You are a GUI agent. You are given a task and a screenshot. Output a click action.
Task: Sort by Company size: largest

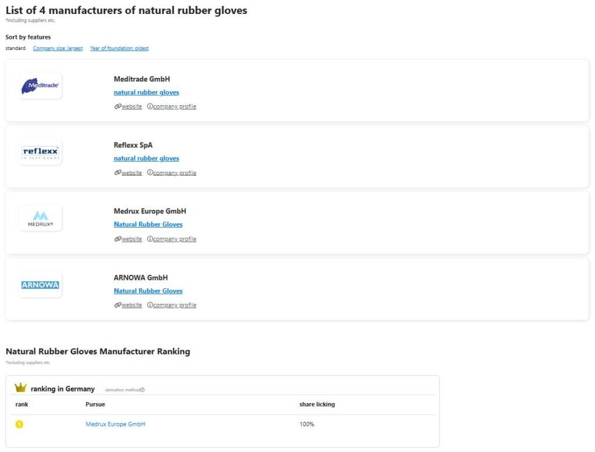click(x=58, y=48)
